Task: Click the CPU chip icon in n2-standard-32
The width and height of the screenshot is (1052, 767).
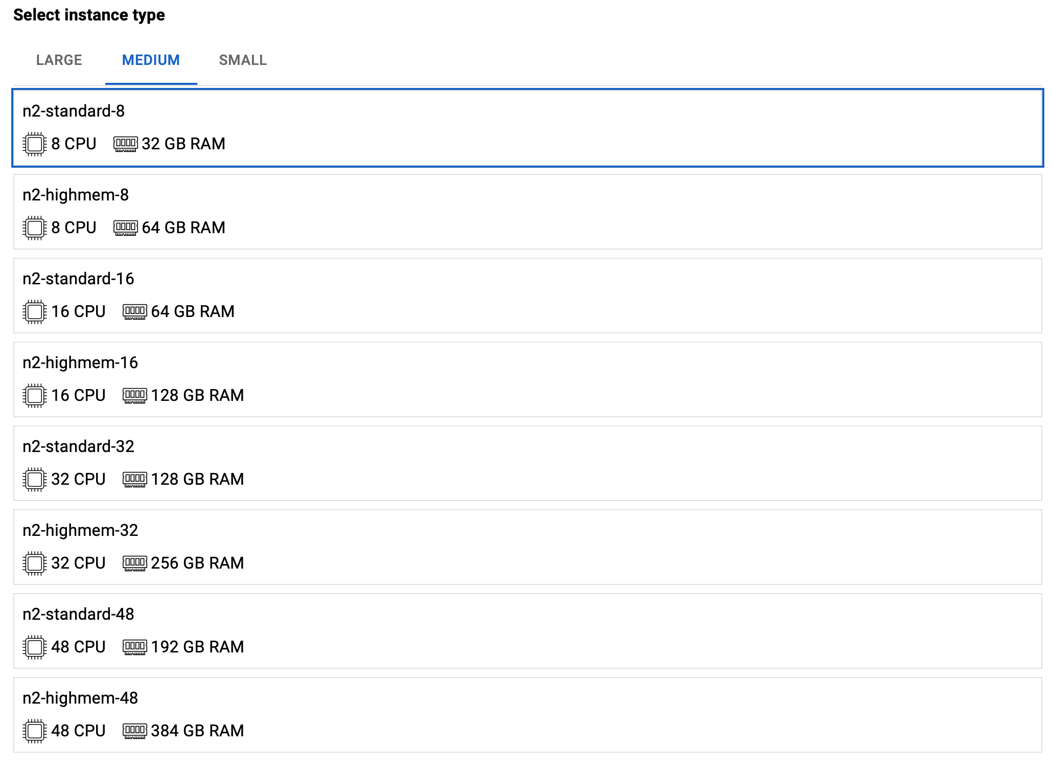Action: coord(35,480)
